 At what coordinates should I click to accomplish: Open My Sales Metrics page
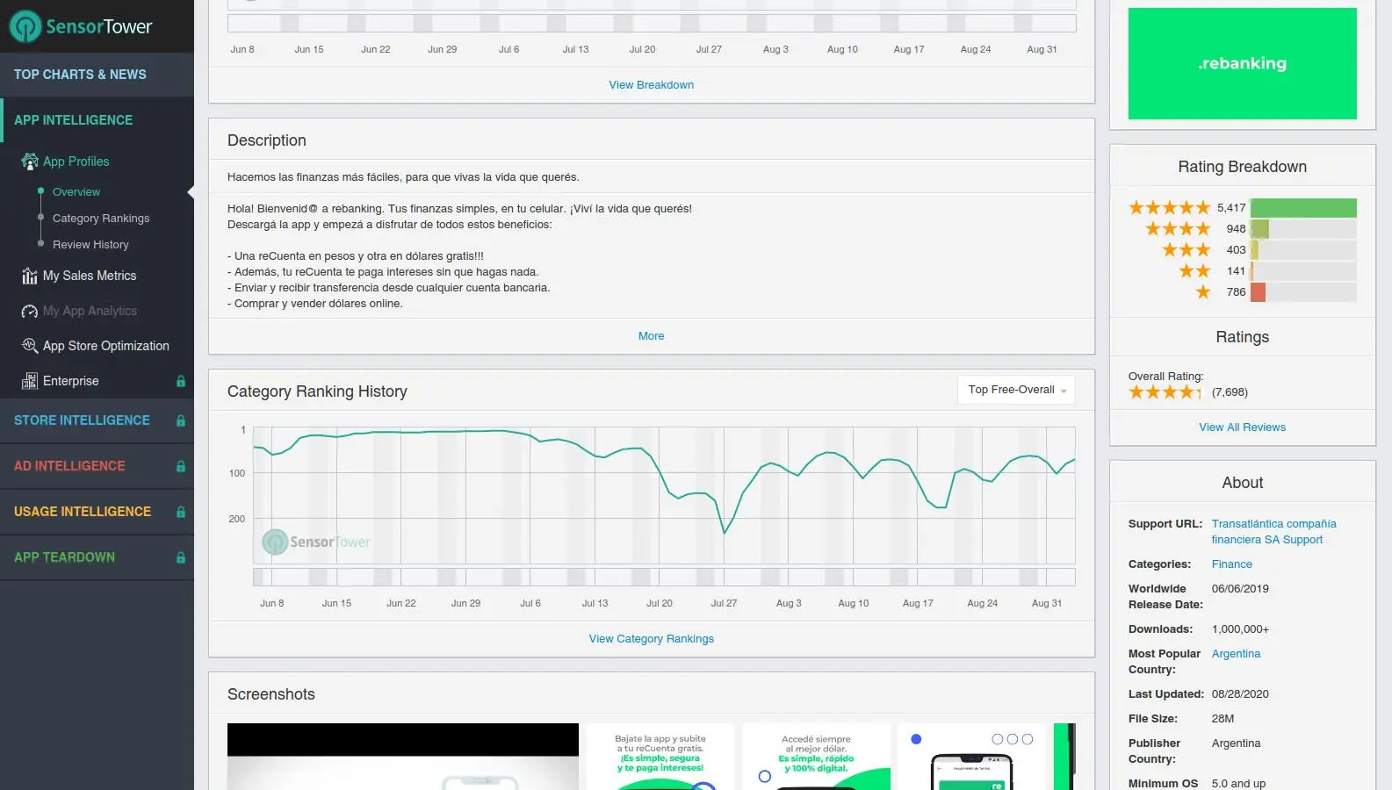pos(90,276)
